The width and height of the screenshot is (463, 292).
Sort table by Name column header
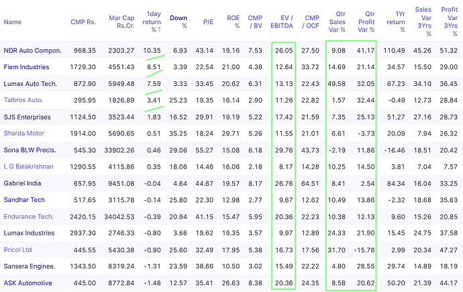(13, 22)
